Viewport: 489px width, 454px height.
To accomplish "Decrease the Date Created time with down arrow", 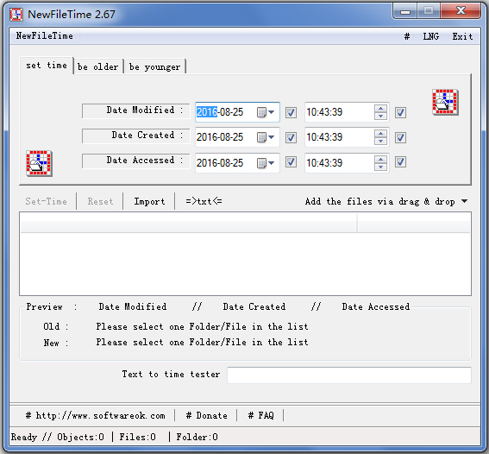I will pos(381,141).
